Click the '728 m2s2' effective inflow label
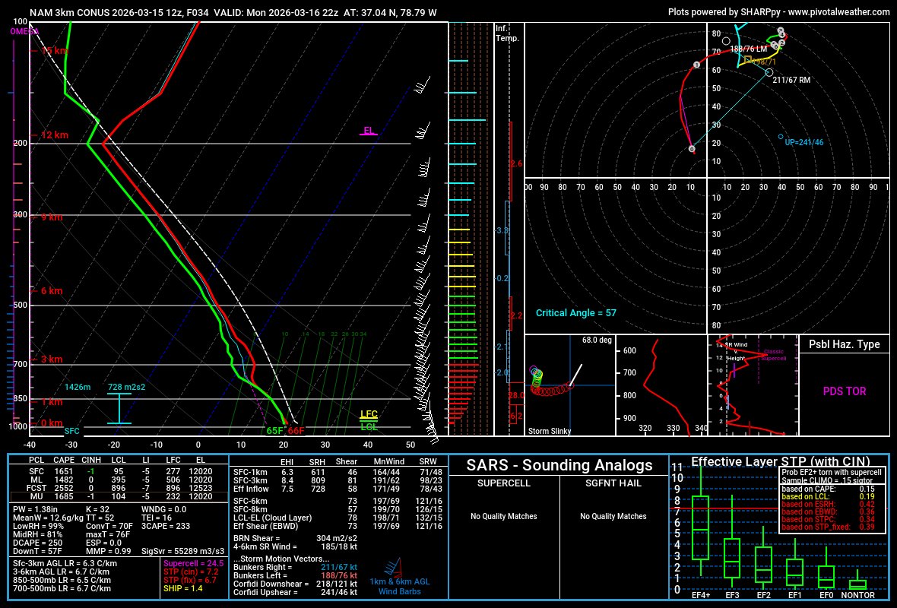 pyautogui.click(x=126, y=388)
